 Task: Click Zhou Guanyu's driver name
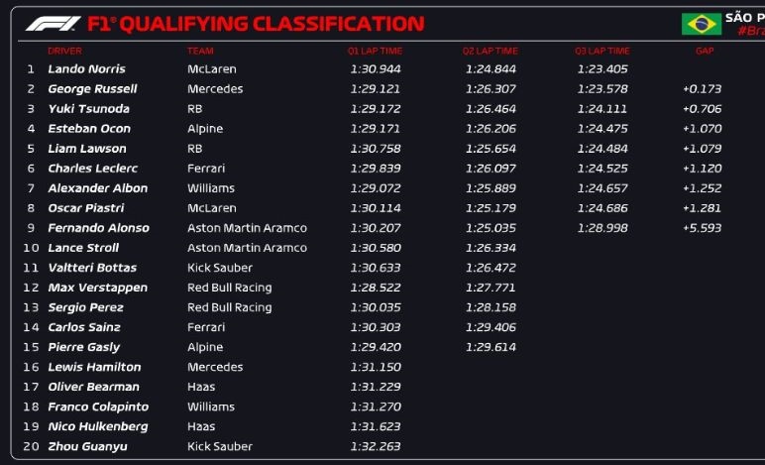(x=86, y=446)
